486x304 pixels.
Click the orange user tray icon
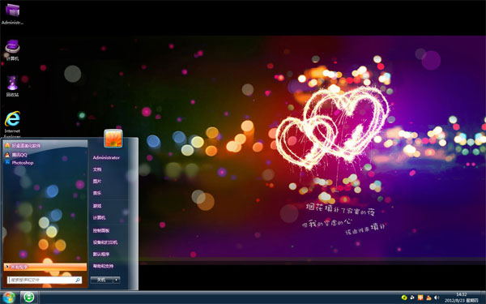[x=428, y=298]
